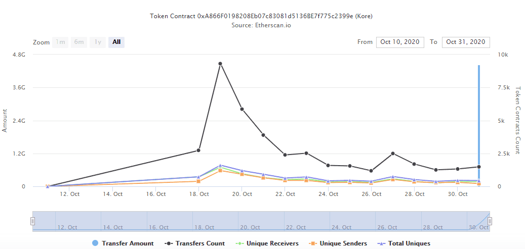The width and height of the screenshot is (525, 249).
Task: Choose the 1y zoom button
Action: pyautogui.click(x=97, y=42)
